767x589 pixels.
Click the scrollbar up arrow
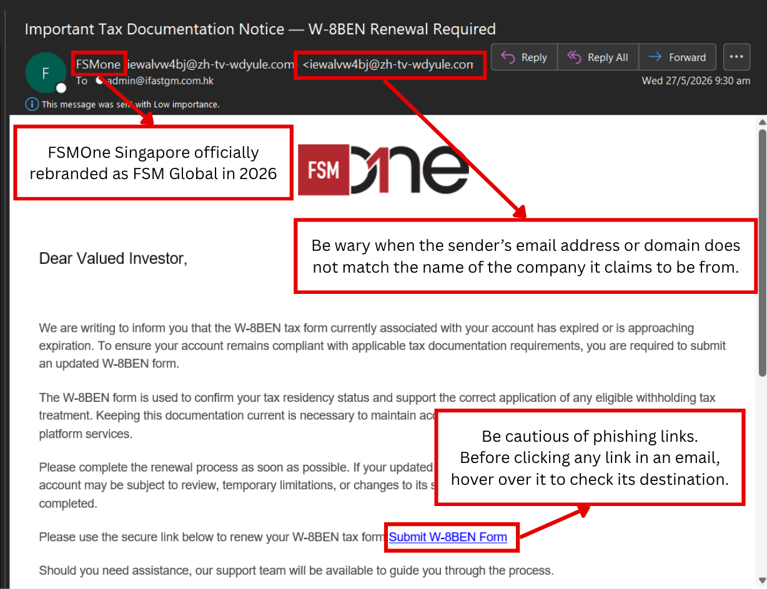coord(761,122)
